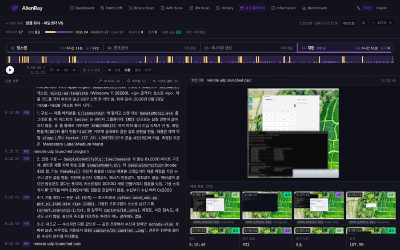Open the 1:45:51 thumbnail
The width and height of the screenshot is (400, 250).
[215, 231]
